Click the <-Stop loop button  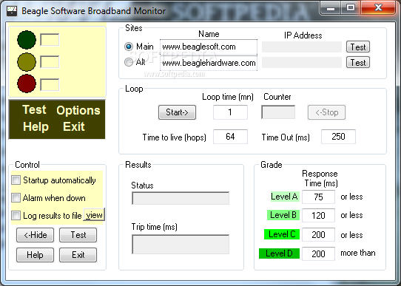pyautogui.click(x=326, y=112)
